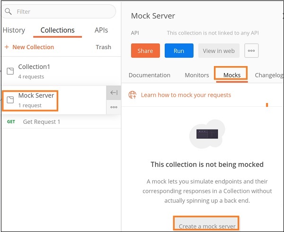Click the orange Share button

(145, 51)
